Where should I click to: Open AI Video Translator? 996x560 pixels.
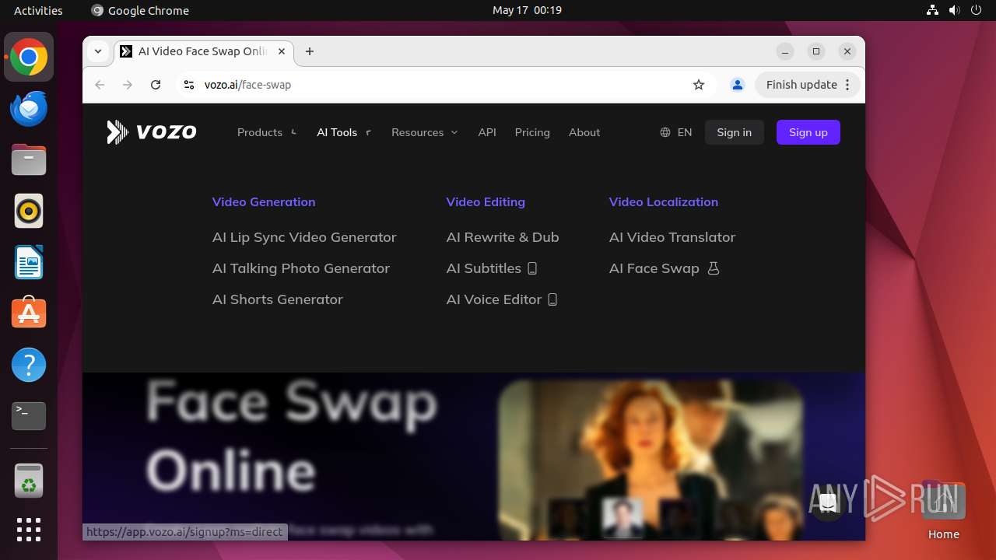(672, 237)
